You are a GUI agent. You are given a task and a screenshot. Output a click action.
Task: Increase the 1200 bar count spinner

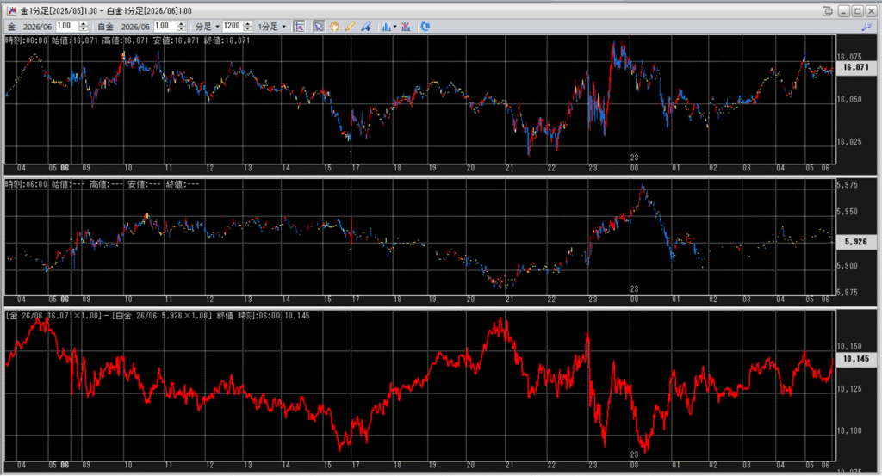[x=248, y=23]
